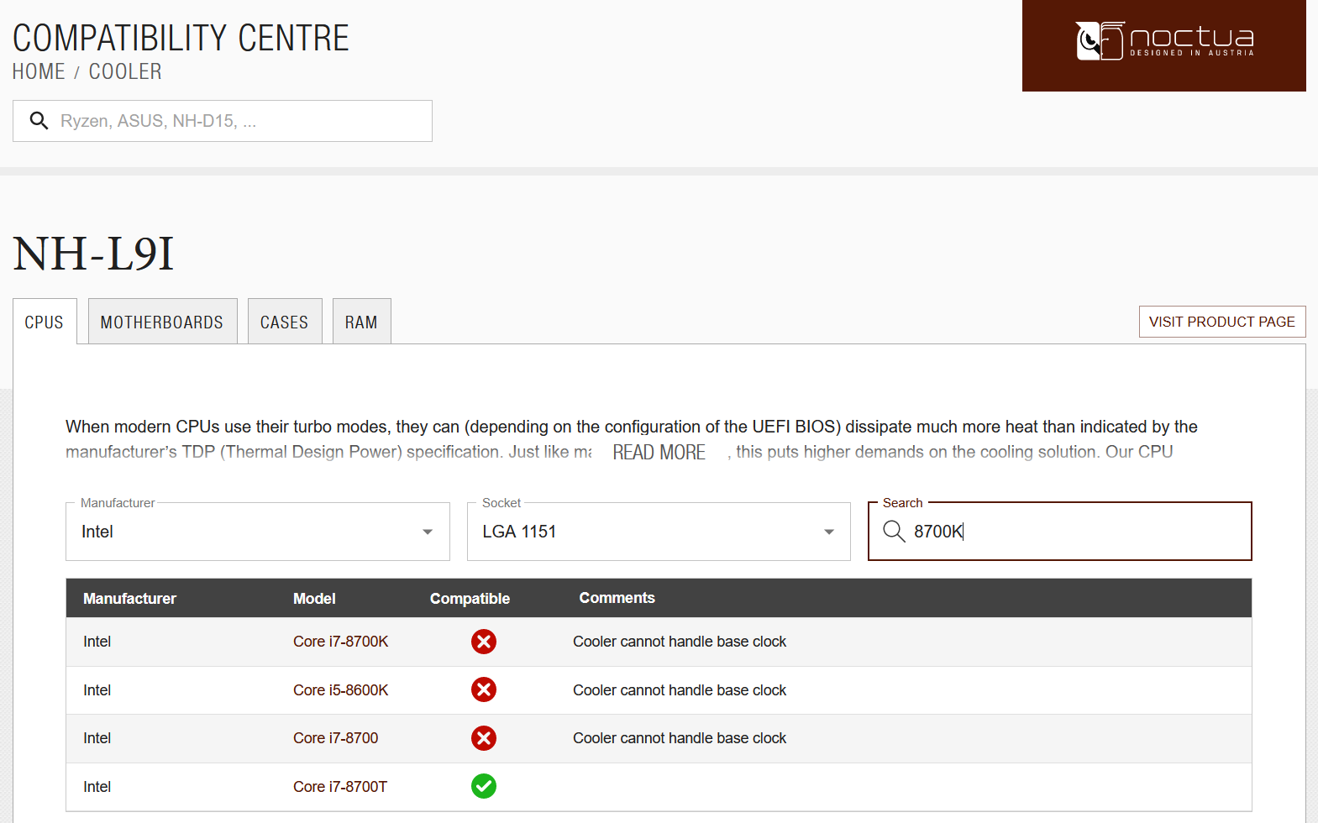This screenshot has width=1318, height=823.
Task: Click into the Search field containing 8700K
Action: 1060,532
